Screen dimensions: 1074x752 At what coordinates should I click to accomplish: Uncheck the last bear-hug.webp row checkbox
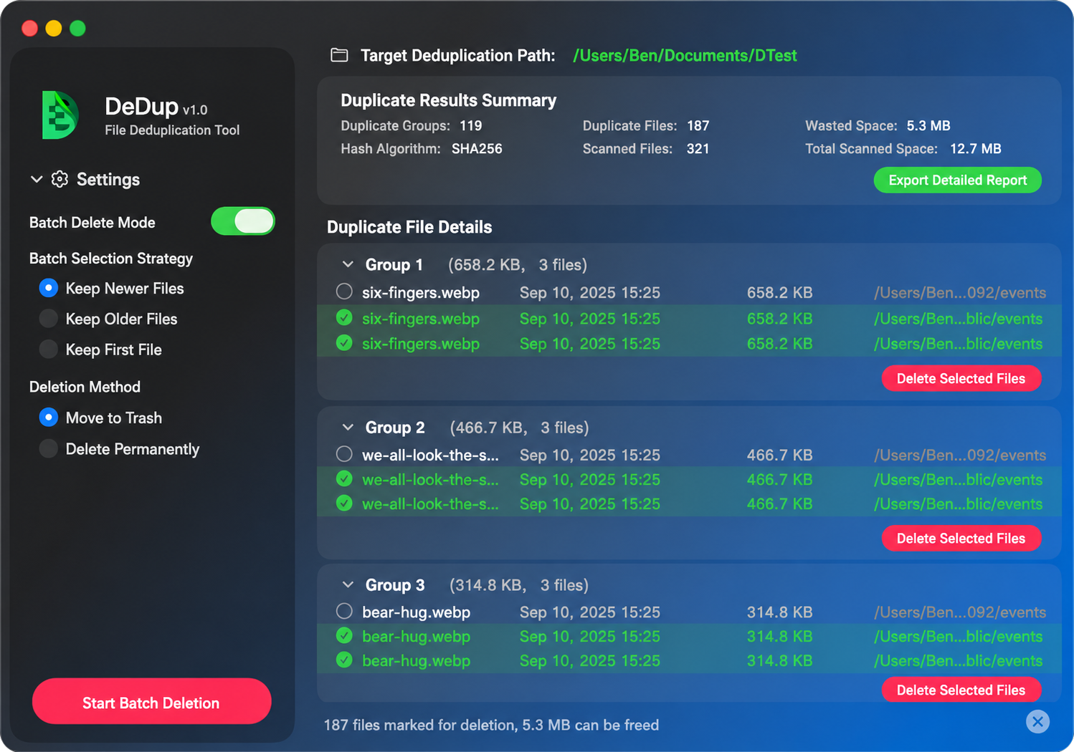click(x=344, y=660)
